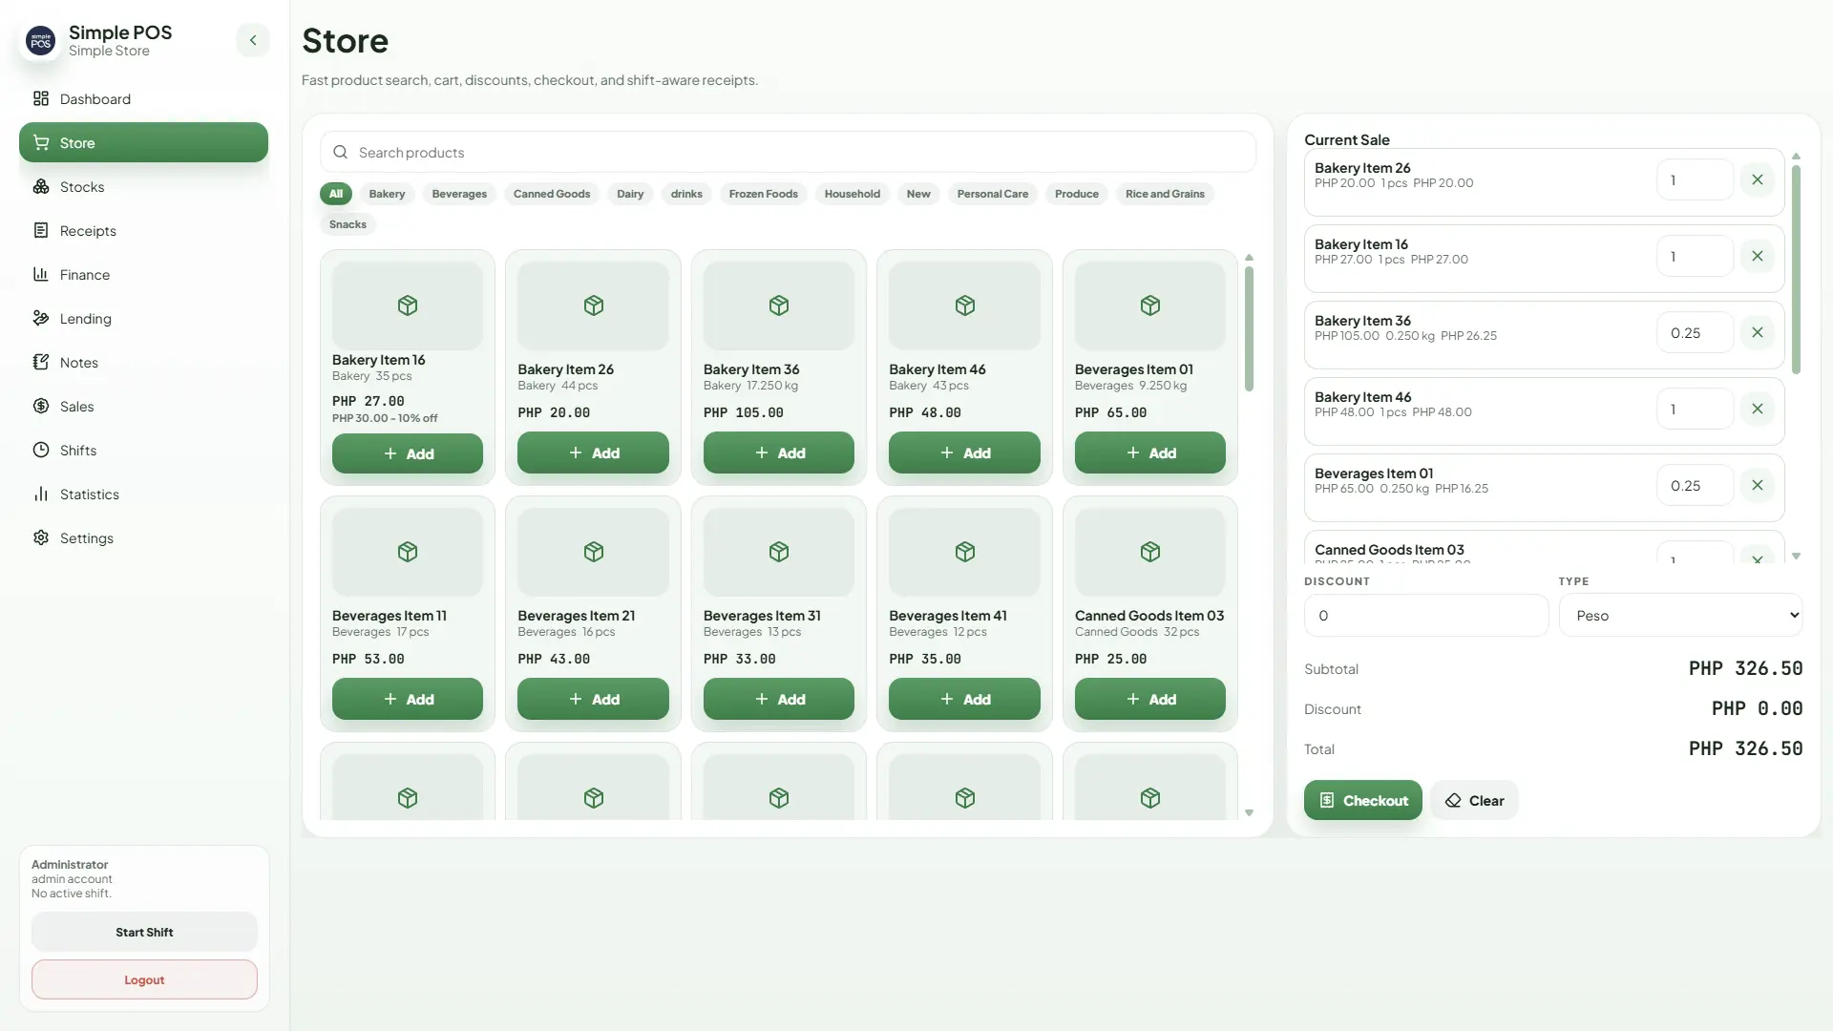Click Bakery Item 36 box icon thumbnail
Screen dimensions: 1833x1031
[x=779, y=305]
